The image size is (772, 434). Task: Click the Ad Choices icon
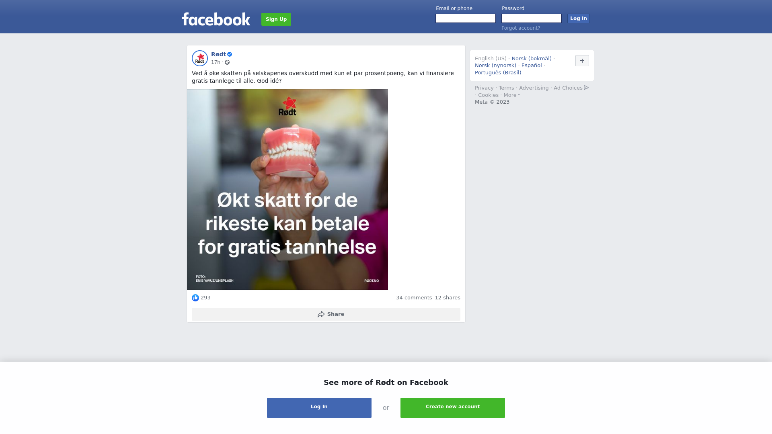(x=586, y=88)
